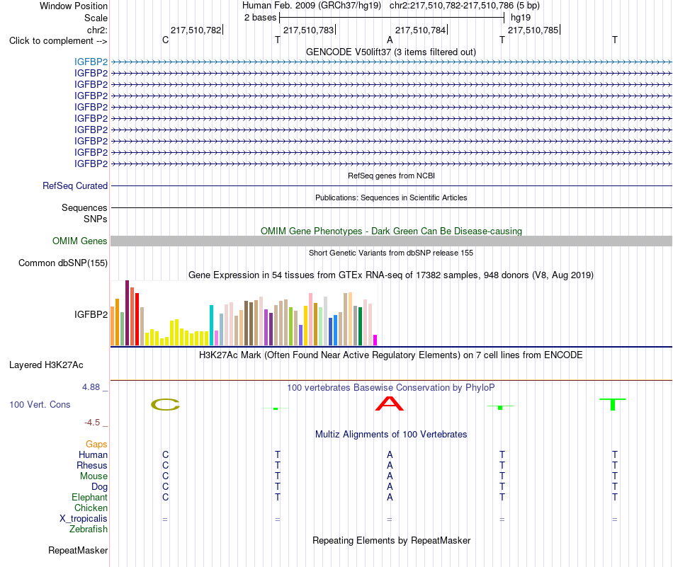This screenshot has height=567, width=673.
Task: Click the 'Click to complement -->' label
Action: tap(58, 41)
